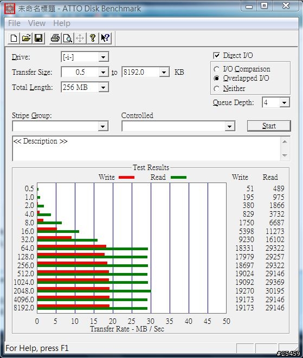Open the Queue Depth dropdown
The height and width of the screenshot is (358, 303).
[284, 102]
